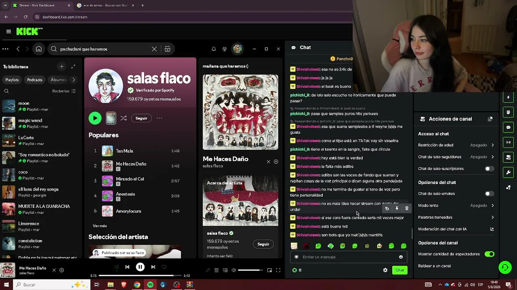The width and height of the screenshot is (517, 290).
Task: Filter library by Playlists
Action: (x=12, y=80)
